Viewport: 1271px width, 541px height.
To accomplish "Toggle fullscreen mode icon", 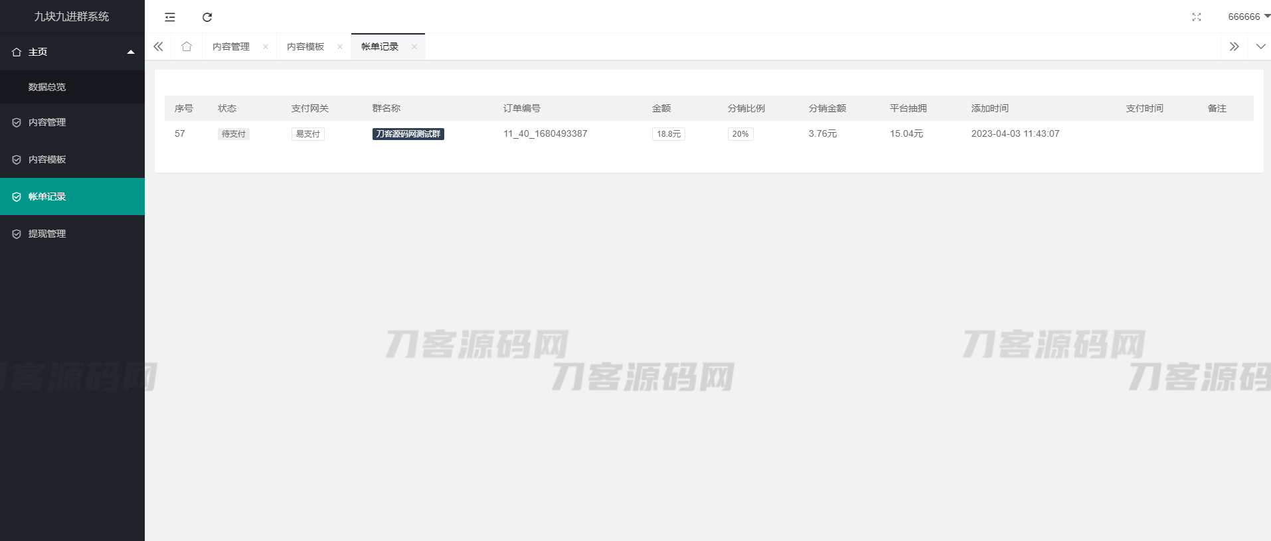I will pyautogui.click(x=1196, y=17).
